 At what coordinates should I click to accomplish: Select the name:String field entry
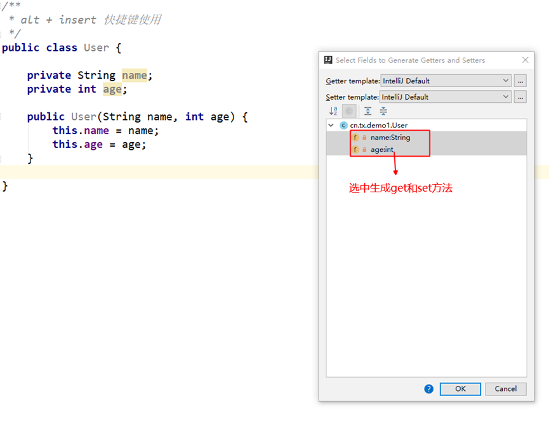coord(387,137)
